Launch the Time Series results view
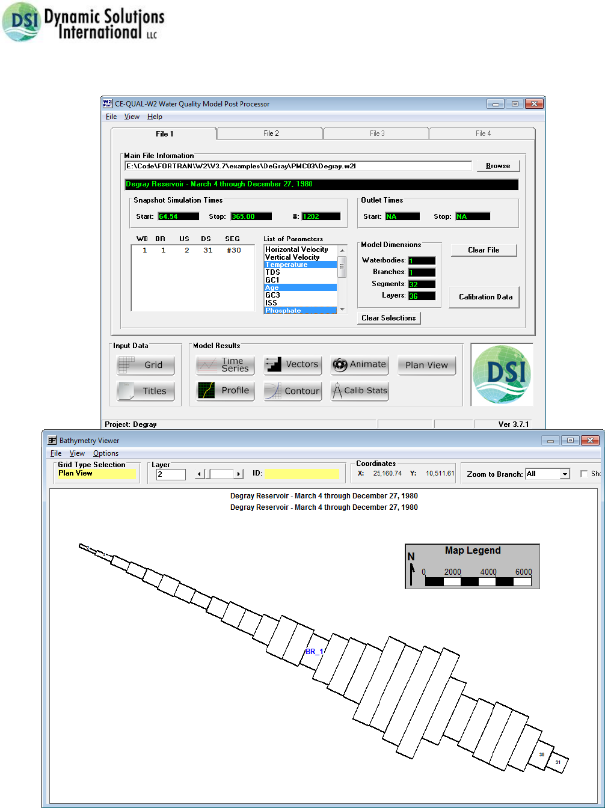Screen dimensions: 605x808 coord(226,365)
